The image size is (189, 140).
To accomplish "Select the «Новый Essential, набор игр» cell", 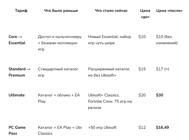I will (110, 40).
